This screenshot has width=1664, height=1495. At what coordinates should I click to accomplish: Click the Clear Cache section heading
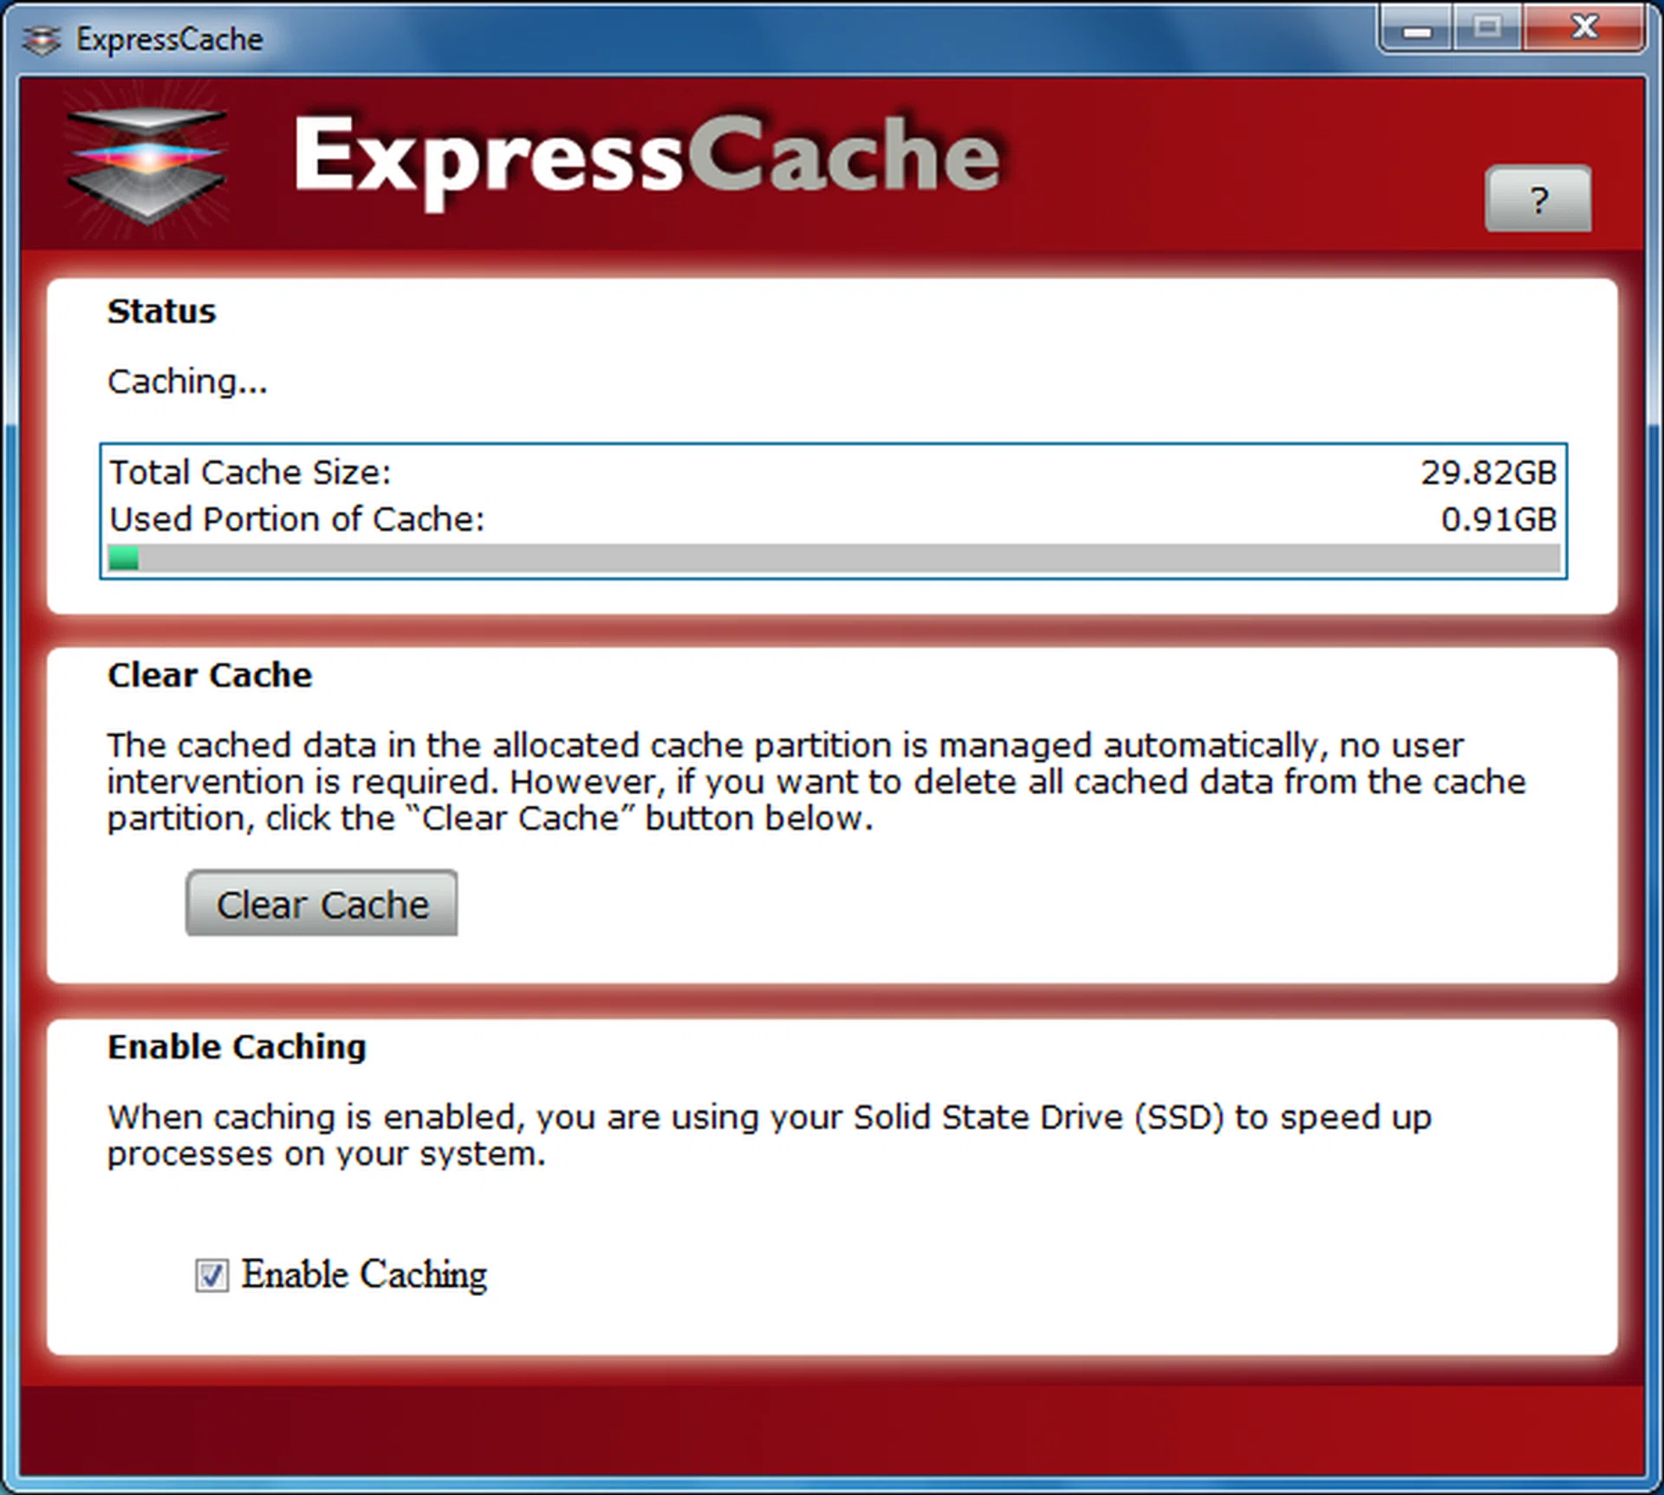pos(210,675)
